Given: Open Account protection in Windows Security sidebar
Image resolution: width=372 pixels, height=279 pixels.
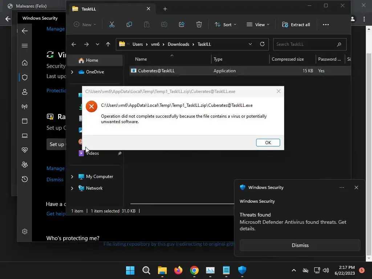Looking at the screenshot, I should coord(25,92).
